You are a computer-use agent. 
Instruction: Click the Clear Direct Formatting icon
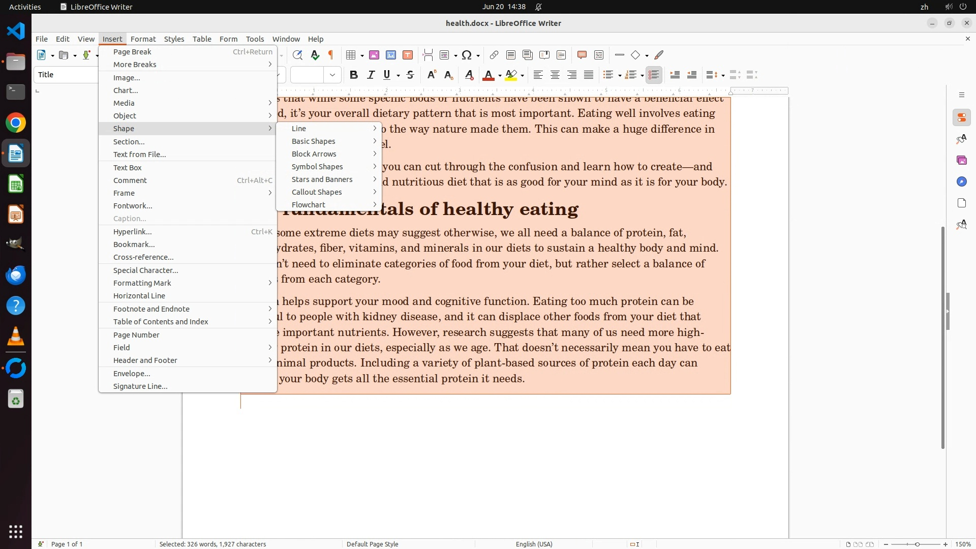click(469, 75)
